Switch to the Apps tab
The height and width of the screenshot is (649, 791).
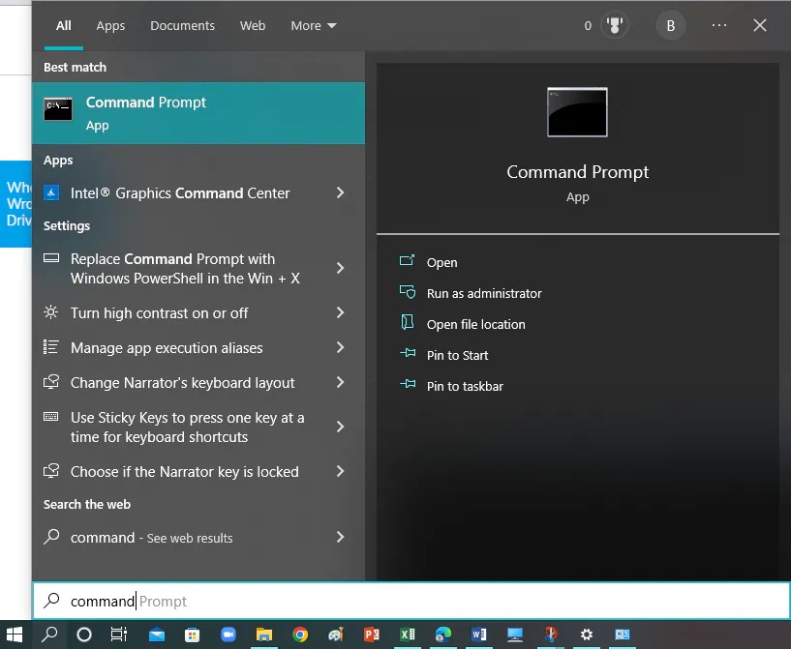pyautogui.click(x=109, y=25)
